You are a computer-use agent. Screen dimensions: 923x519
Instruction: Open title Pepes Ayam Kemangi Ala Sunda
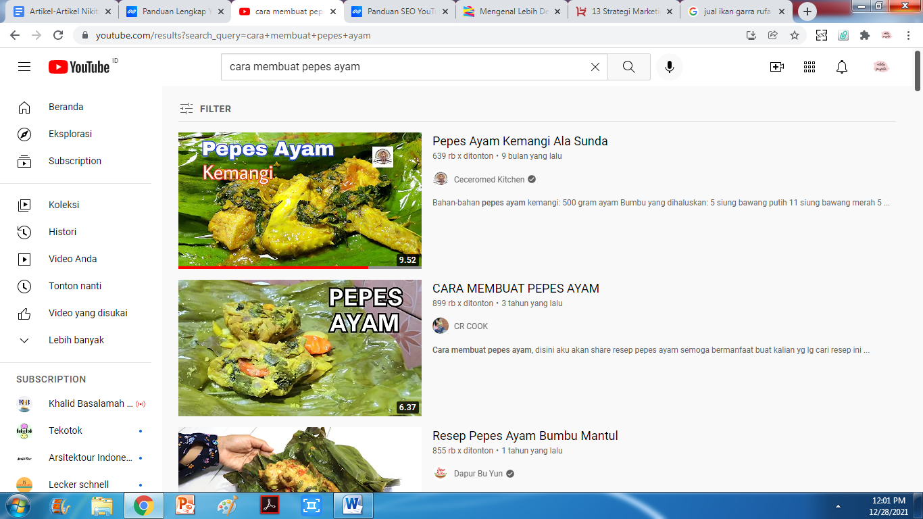click(520, 141)
